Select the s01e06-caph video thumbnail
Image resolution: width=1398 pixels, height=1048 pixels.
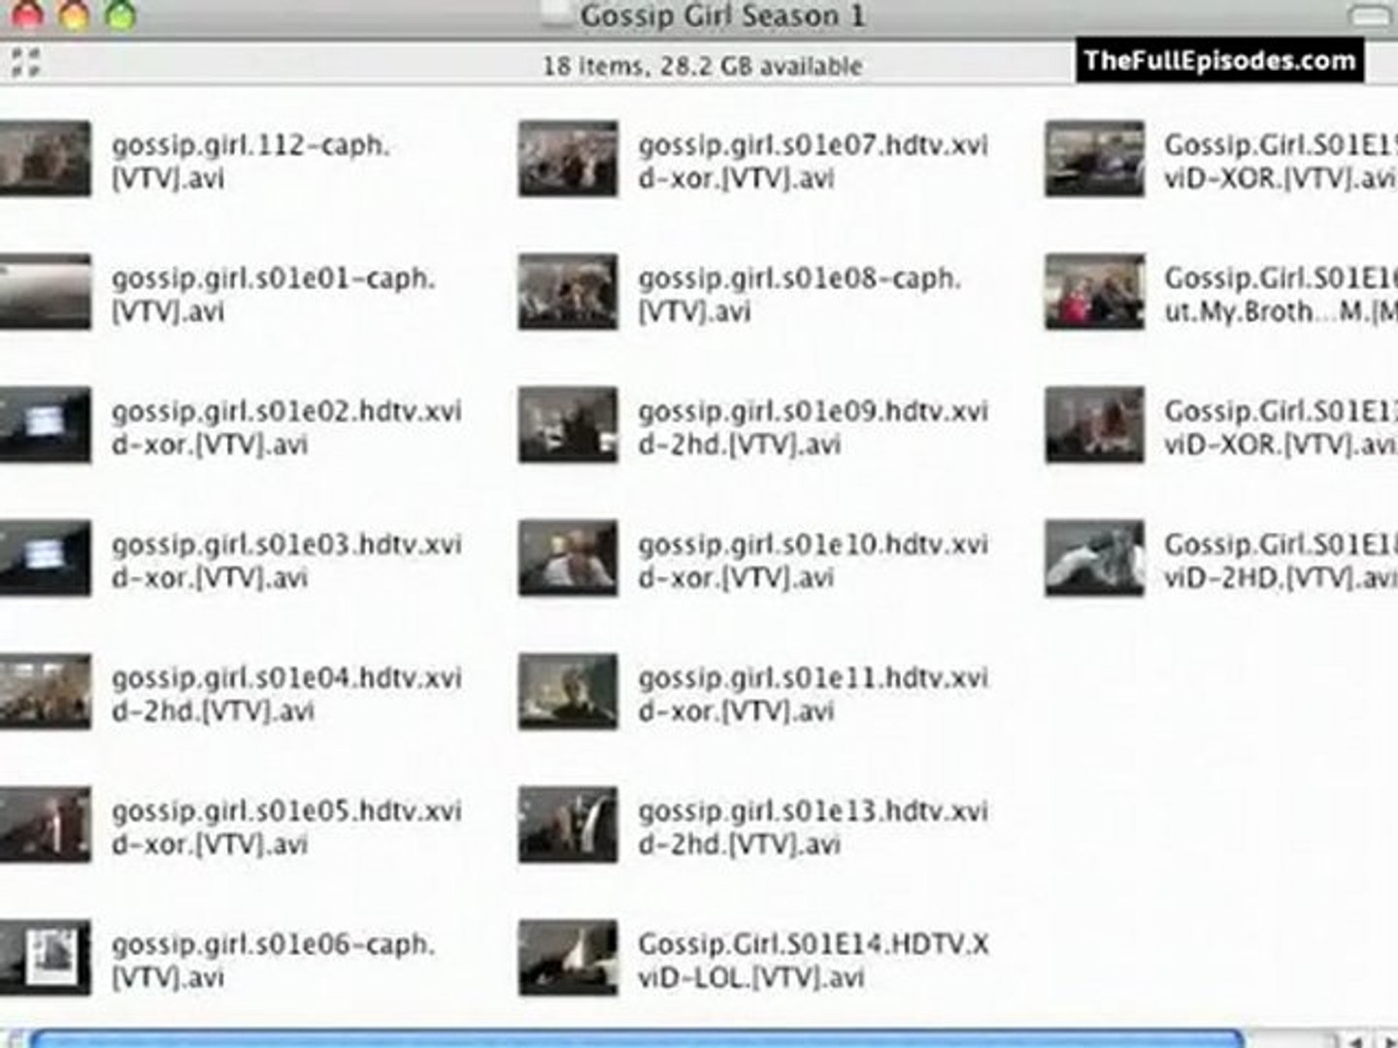(x=45, y=958)
